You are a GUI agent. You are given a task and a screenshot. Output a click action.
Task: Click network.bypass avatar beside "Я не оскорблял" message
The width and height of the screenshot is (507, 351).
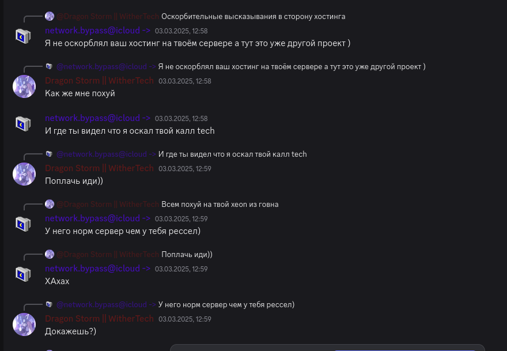point(24,36)
